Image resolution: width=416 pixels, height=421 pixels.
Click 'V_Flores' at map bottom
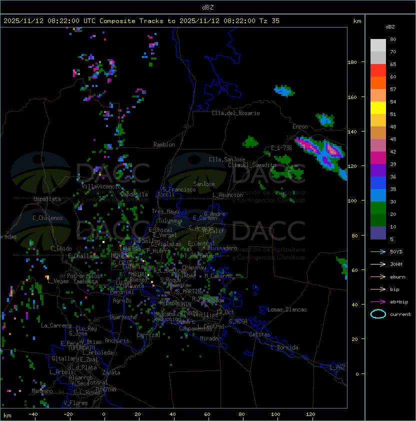[x=75, y=403]
